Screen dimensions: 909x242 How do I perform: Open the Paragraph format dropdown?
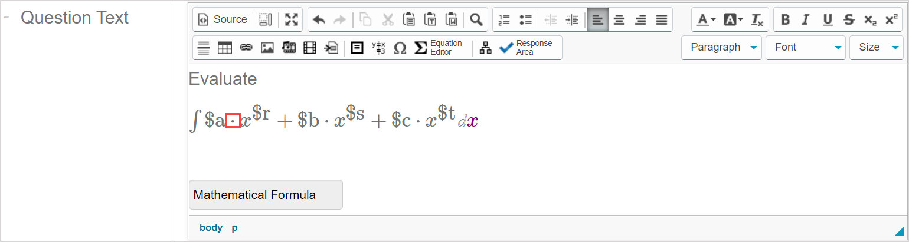point(721,47)
